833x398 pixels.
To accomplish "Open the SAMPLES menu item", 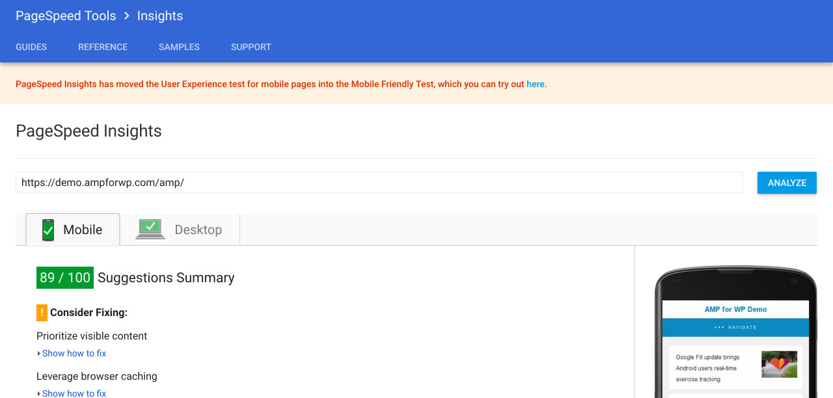I will (179, 47).
